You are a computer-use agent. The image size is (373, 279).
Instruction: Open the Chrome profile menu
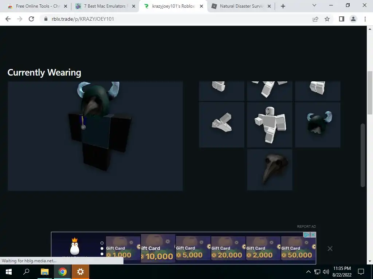(353, 19)
